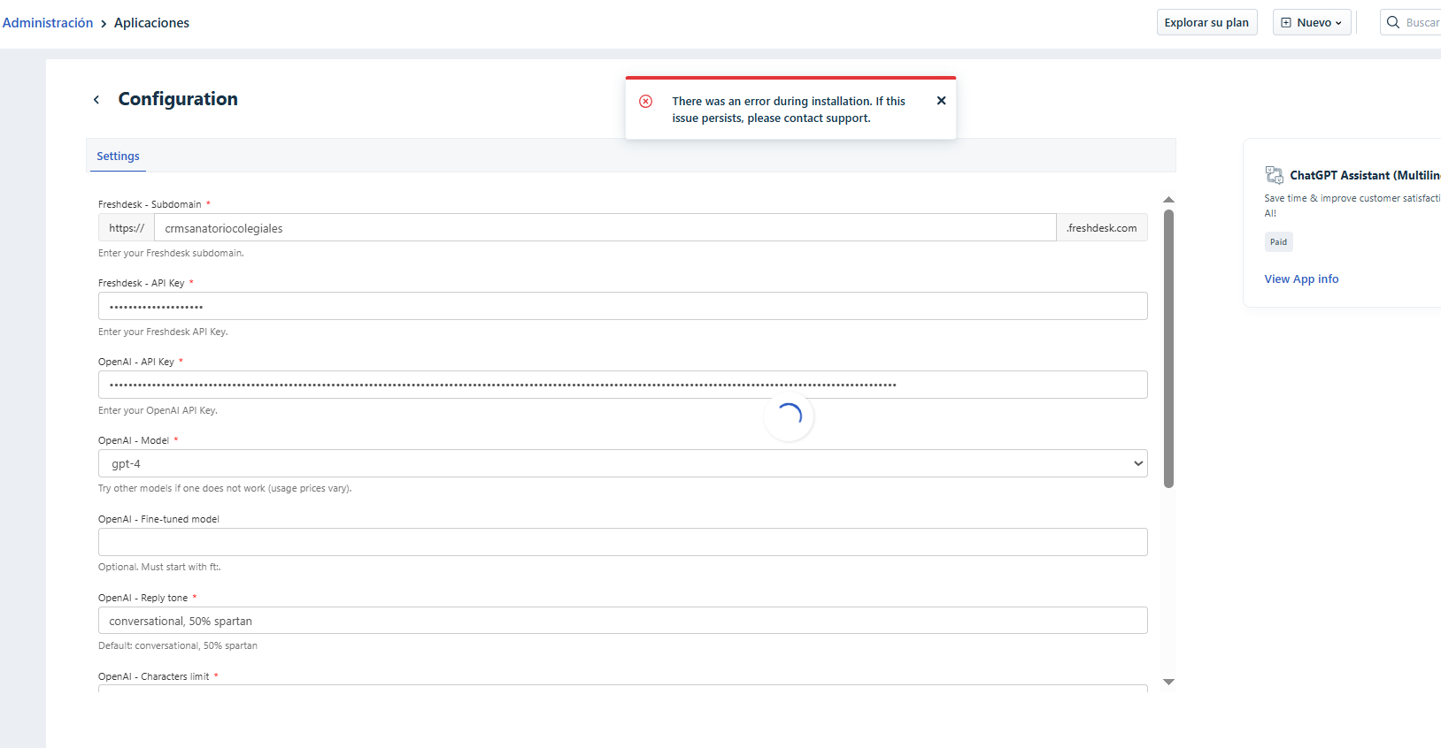The width and height of the screenshot is (1441, 748).
Task: Click the search magnifier icon
Action: coord(1393,22)
